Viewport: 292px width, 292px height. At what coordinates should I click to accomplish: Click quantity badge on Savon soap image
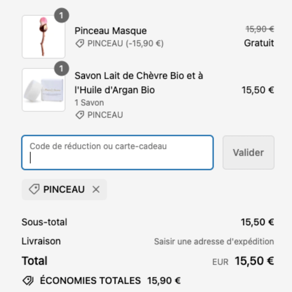[x=61, y=69]
